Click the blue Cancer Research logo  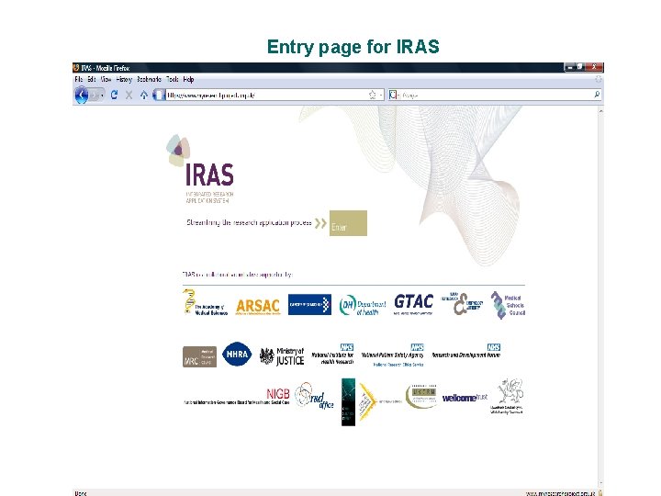click(310, 304)
